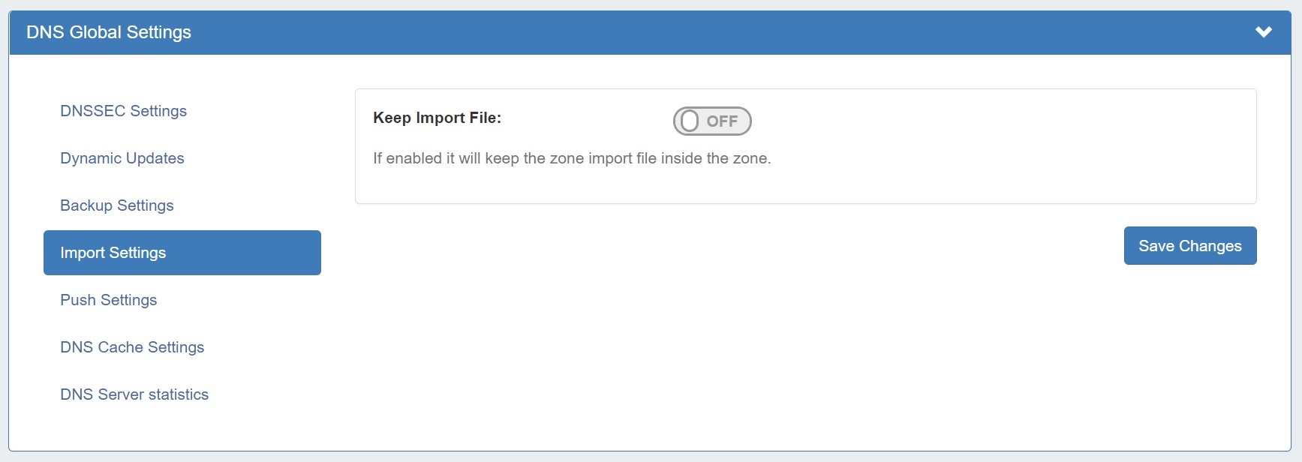Click the active Import Settings item
1302x462 pixels.
point(182,253)
